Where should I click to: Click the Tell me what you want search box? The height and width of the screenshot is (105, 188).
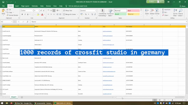[78, 6]
